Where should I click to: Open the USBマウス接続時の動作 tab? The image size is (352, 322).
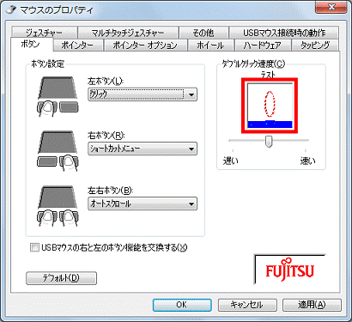(x=284, y=33)
